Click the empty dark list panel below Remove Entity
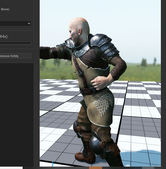The image size is (166, 169). tap(17, 115)
